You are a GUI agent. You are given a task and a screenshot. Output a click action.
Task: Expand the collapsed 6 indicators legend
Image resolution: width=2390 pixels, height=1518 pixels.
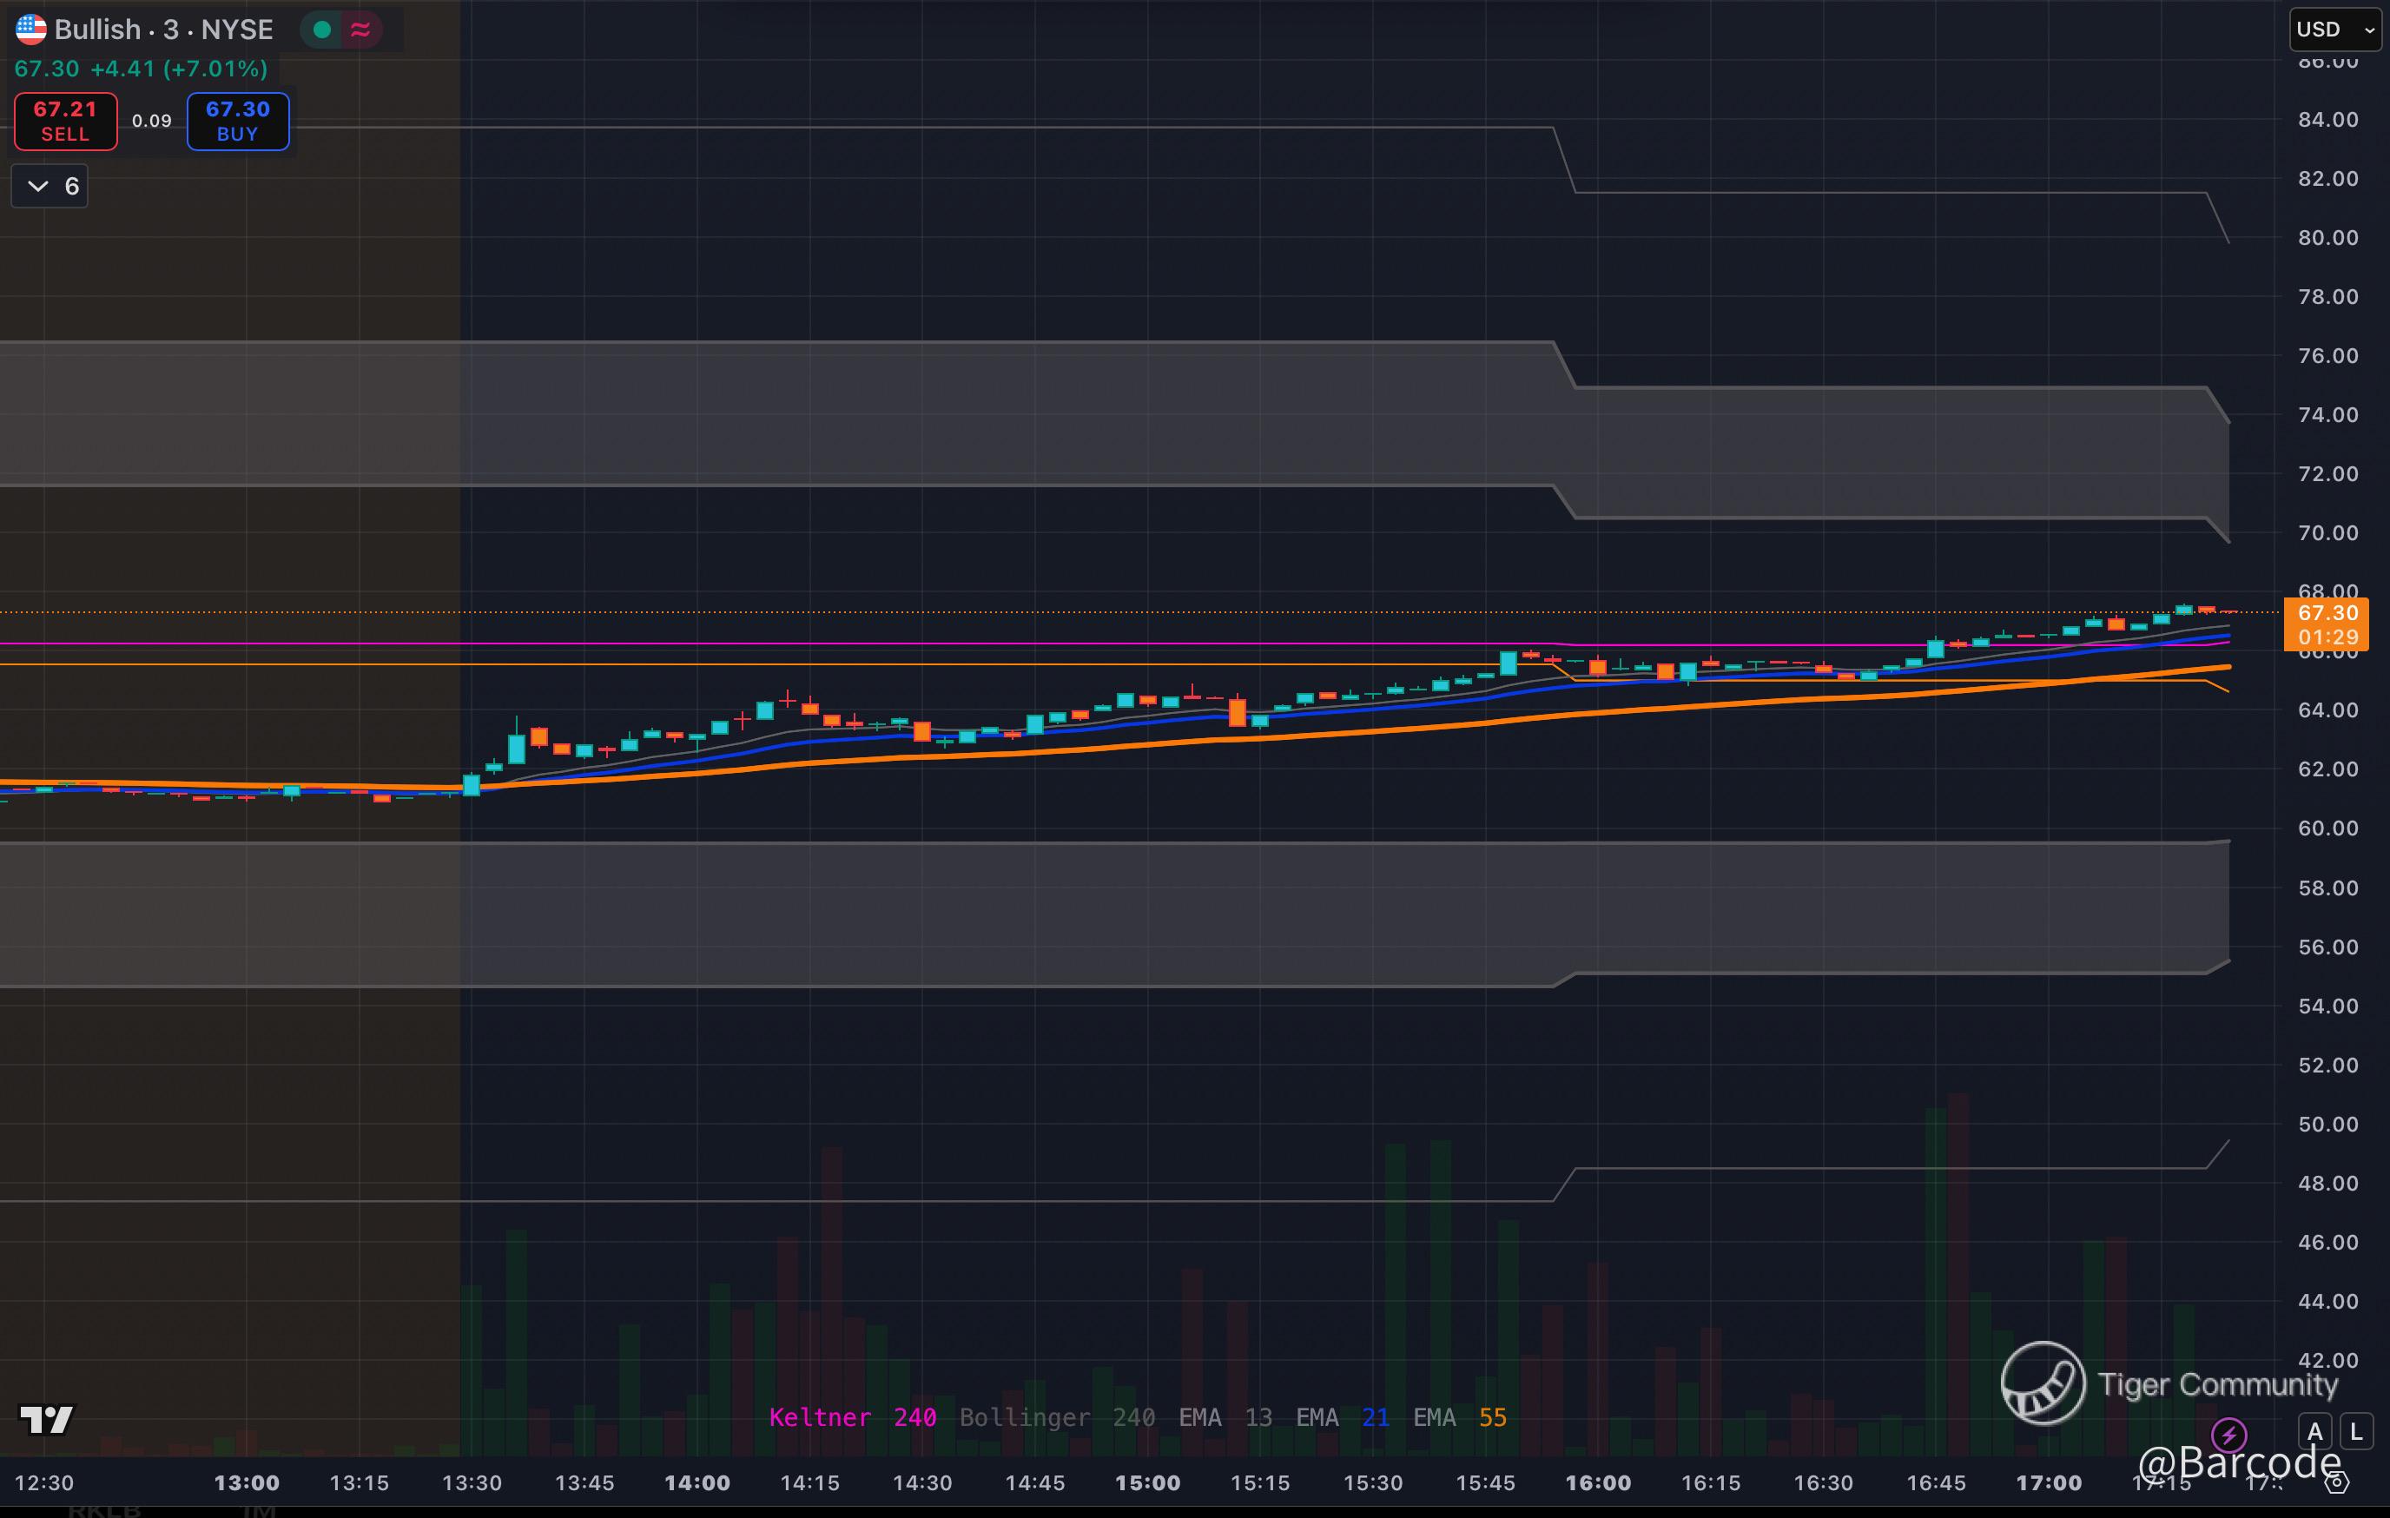50,187
